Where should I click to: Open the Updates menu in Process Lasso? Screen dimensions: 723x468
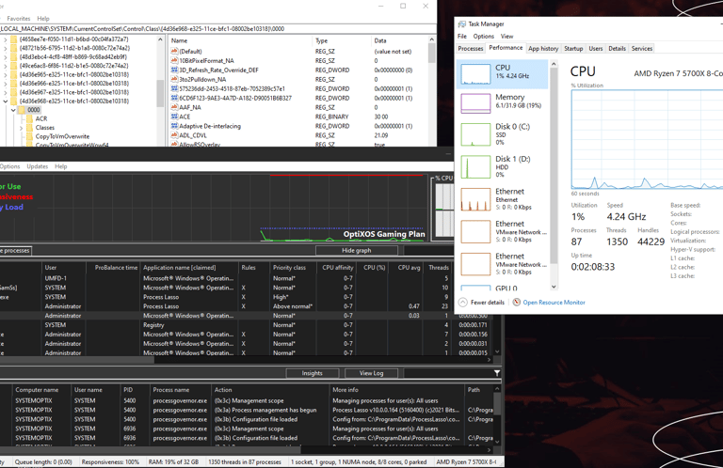38,166
